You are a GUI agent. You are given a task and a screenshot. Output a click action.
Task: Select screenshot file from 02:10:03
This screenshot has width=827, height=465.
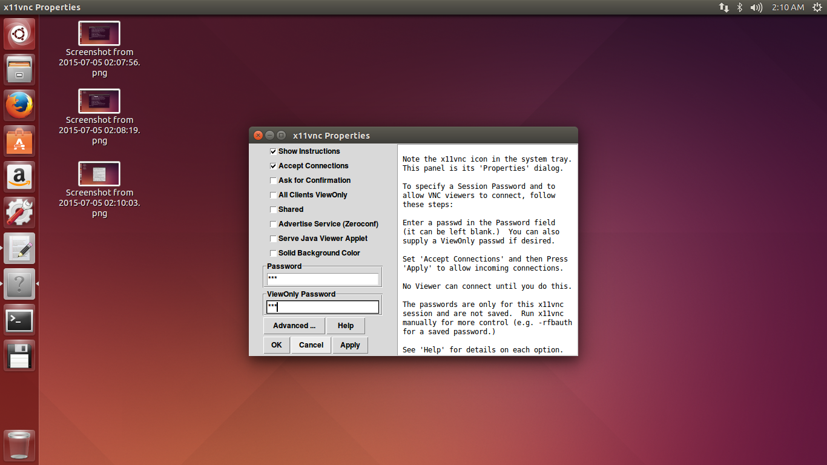(99, 190)
